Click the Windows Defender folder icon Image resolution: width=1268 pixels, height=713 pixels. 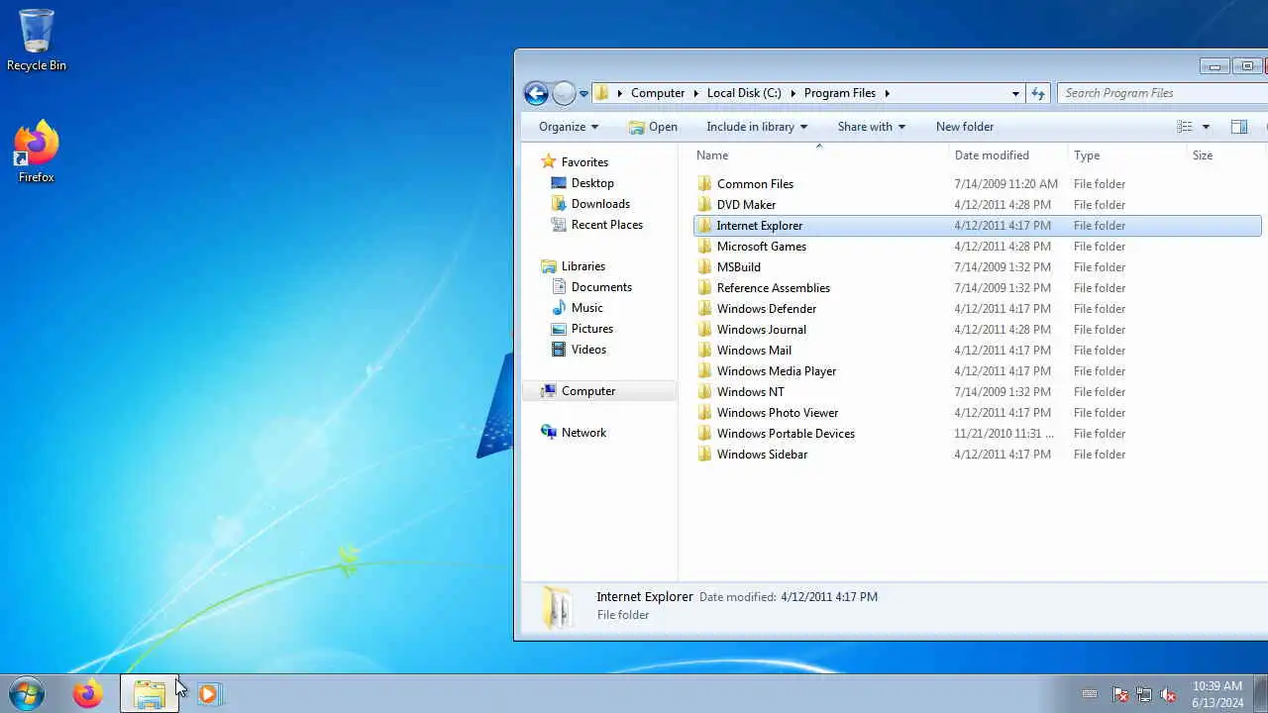pyautogui.click(x=704, y=309)
